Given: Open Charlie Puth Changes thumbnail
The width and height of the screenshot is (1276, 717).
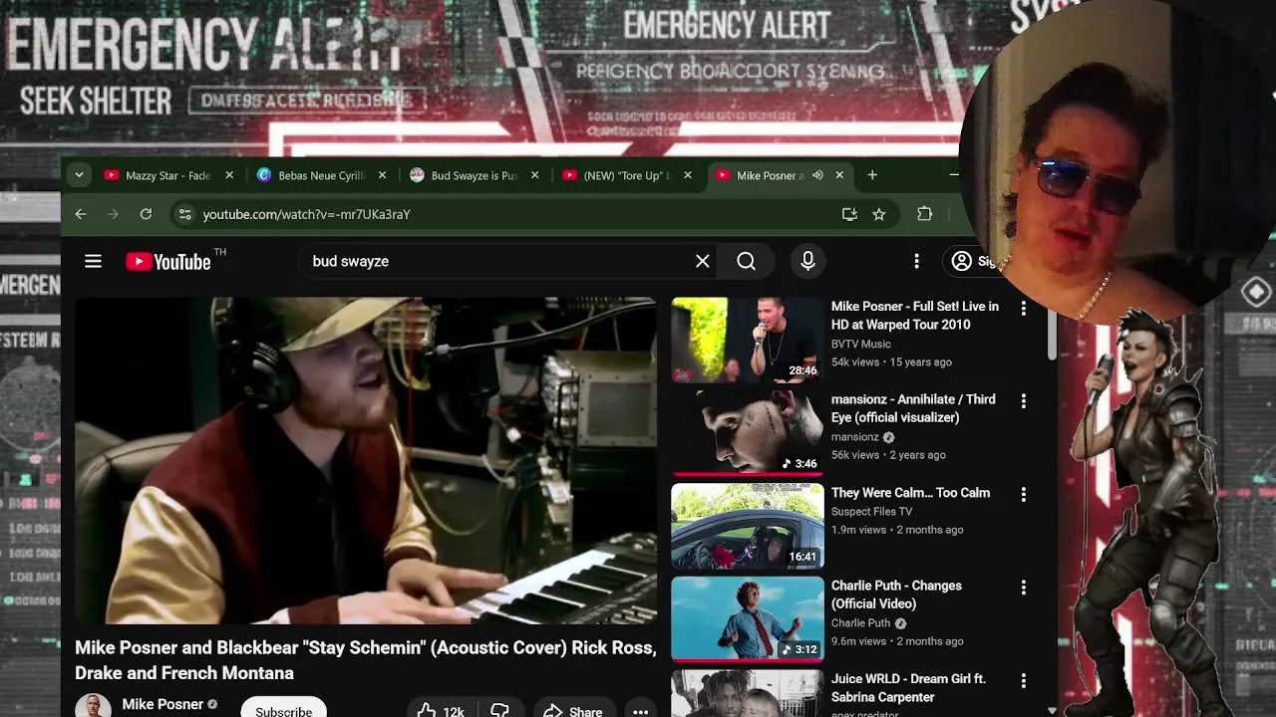Looking at the screenshot, I should [x=748, y=618].
